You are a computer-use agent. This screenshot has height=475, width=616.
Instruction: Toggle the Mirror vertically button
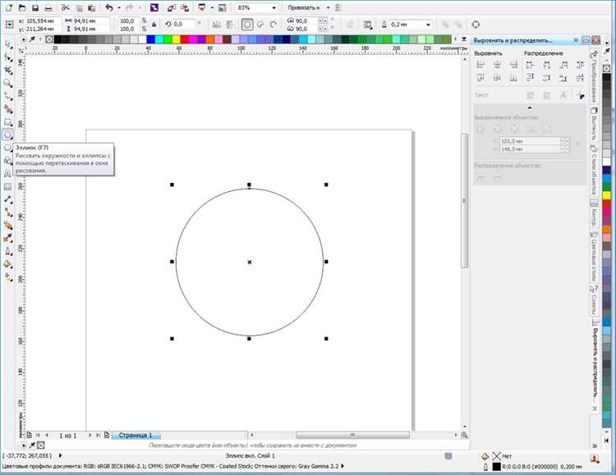coord(230,25)
